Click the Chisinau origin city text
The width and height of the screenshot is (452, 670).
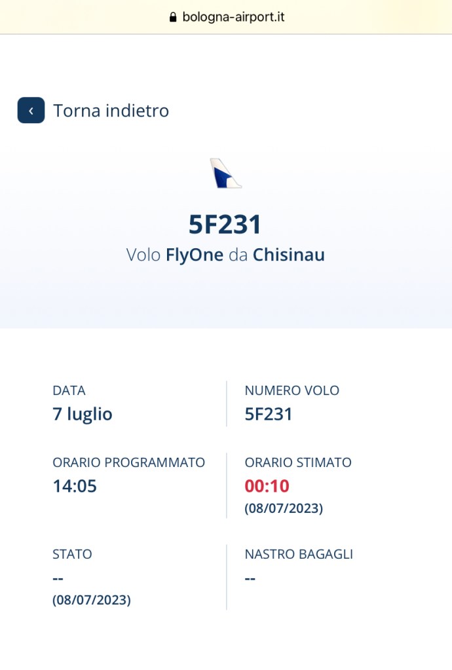pyautogui.click(x=289, y=255)
